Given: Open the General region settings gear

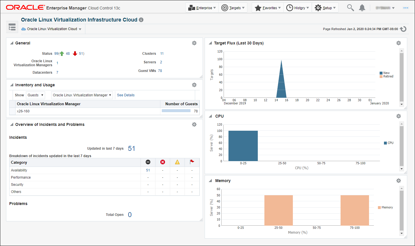Looking at the screenshot, I should [194, 43].
